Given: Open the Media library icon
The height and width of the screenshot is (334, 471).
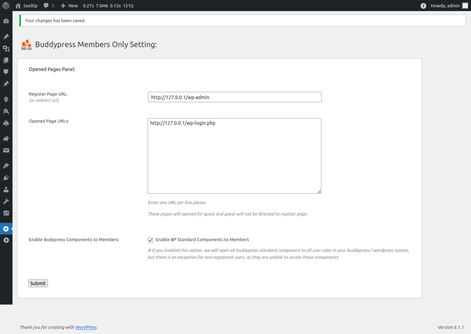Looking at the screenshot, I should click(6, 48).
